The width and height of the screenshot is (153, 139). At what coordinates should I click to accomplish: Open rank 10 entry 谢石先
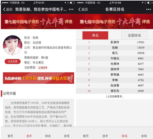point(114,91)
